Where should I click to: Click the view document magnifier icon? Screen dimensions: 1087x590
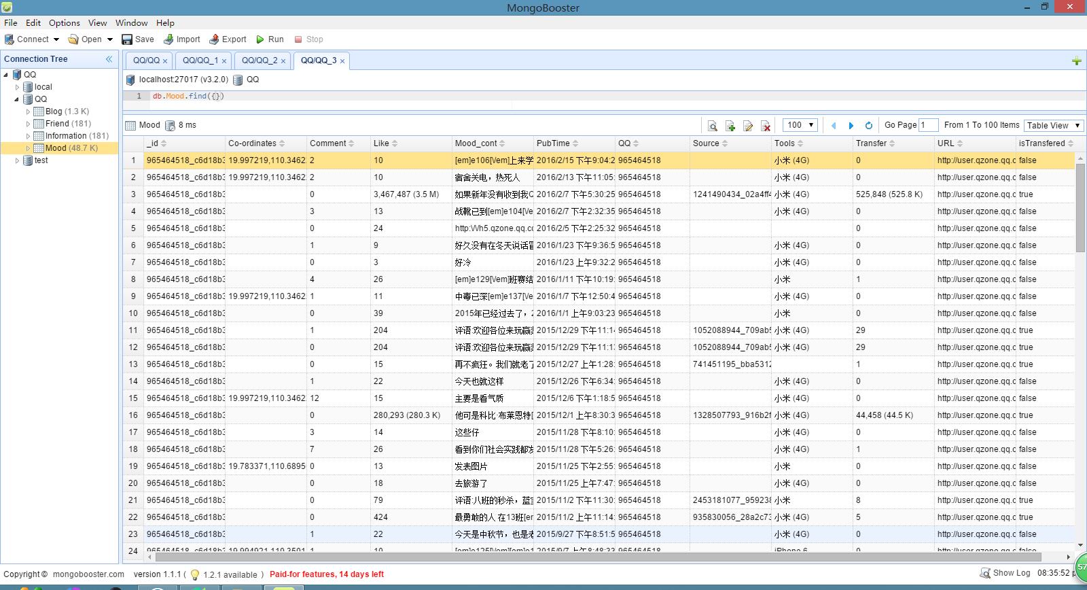713,126
